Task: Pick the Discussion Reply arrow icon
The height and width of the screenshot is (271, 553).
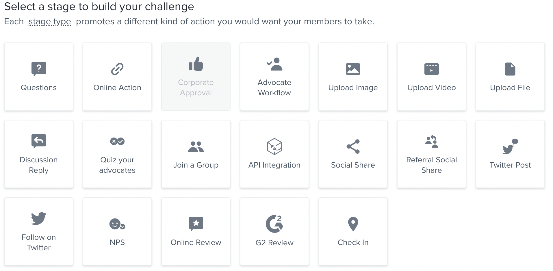Action: 39,141
